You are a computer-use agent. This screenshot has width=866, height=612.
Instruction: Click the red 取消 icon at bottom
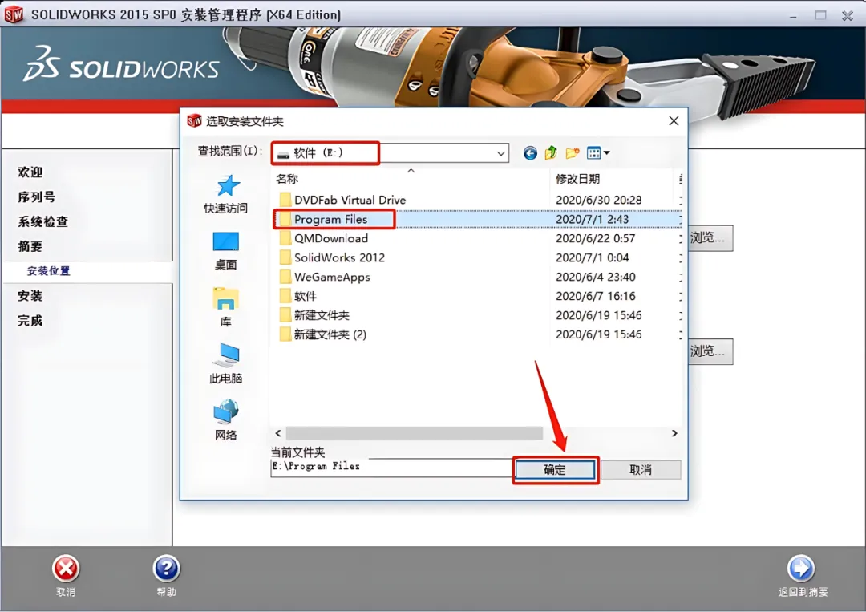pyautogui.click(x=66, y=569)
